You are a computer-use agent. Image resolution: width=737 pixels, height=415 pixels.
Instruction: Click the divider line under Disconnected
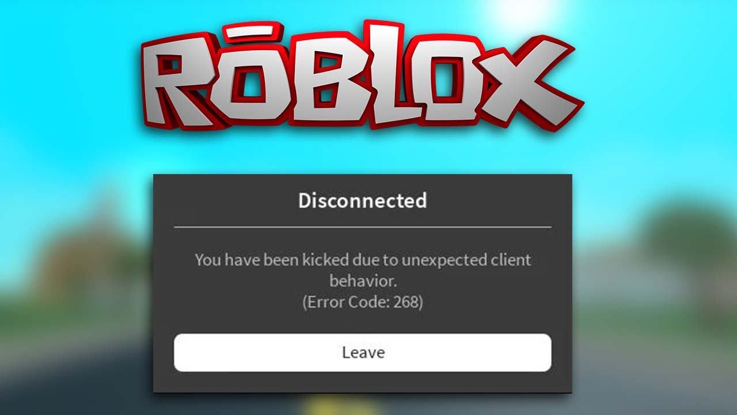(x=363, y=227)
